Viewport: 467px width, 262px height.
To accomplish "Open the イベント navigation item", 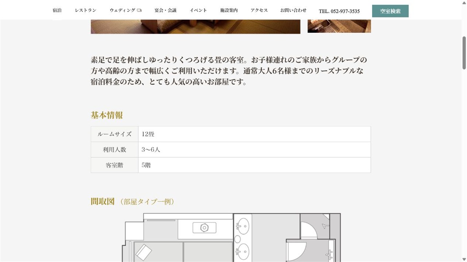I will click(x=198, y=11).
